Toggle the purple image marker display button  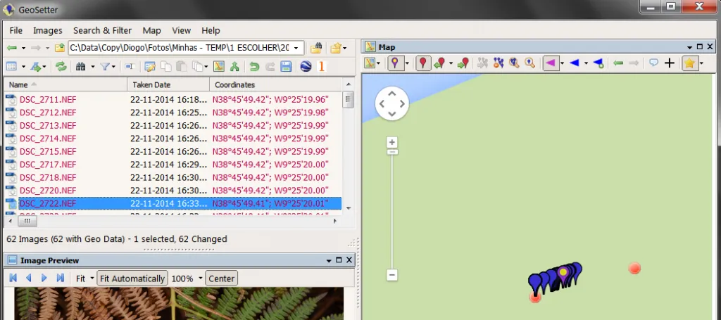394,63
